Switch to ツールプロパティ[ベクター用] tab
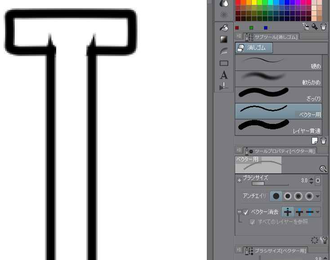 tap(280, 151)
